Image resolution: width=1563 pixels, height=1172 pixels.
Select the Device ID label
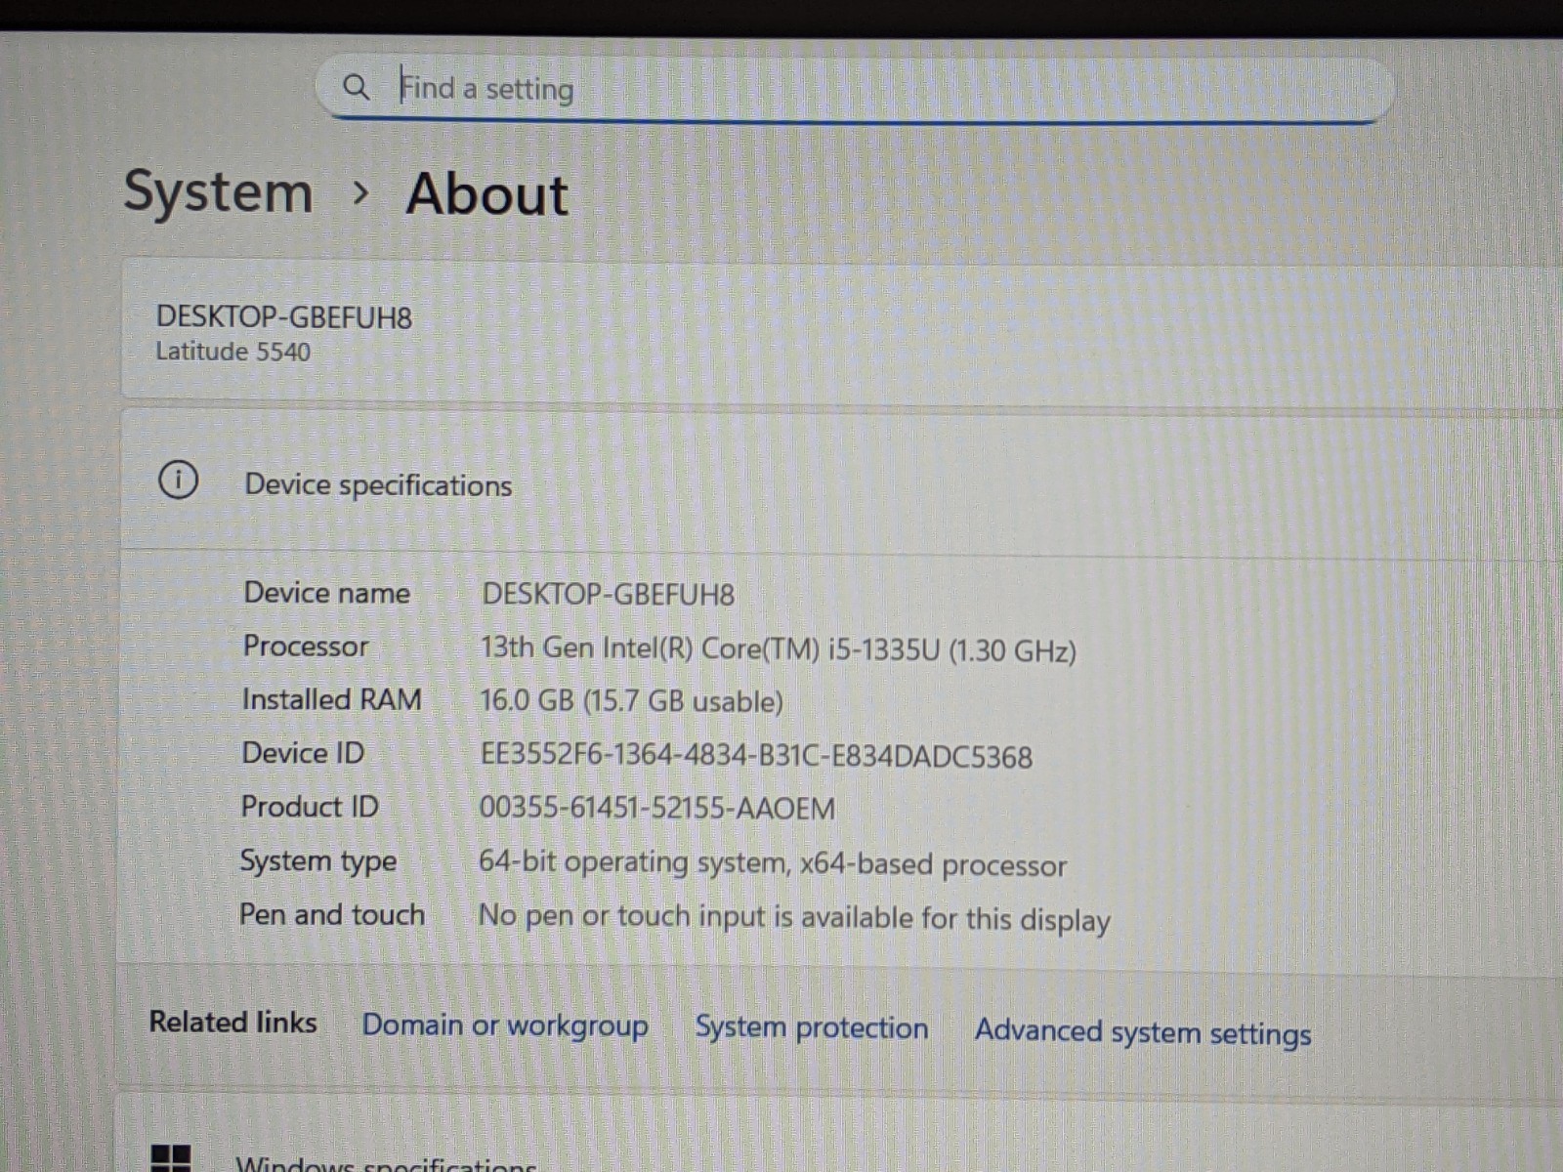(x=303, y=753)
